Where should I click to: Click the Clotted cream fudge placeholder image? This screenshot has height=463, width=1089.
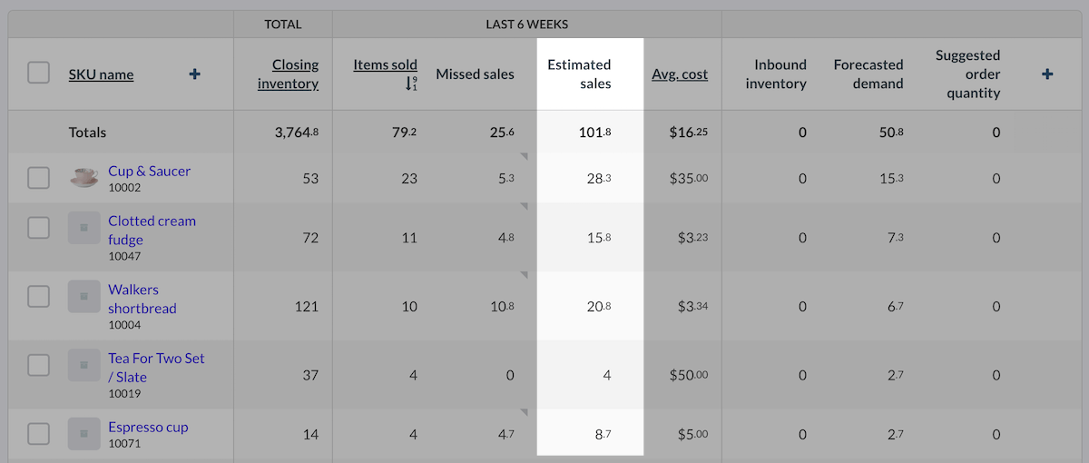click(x=83, y=228)
